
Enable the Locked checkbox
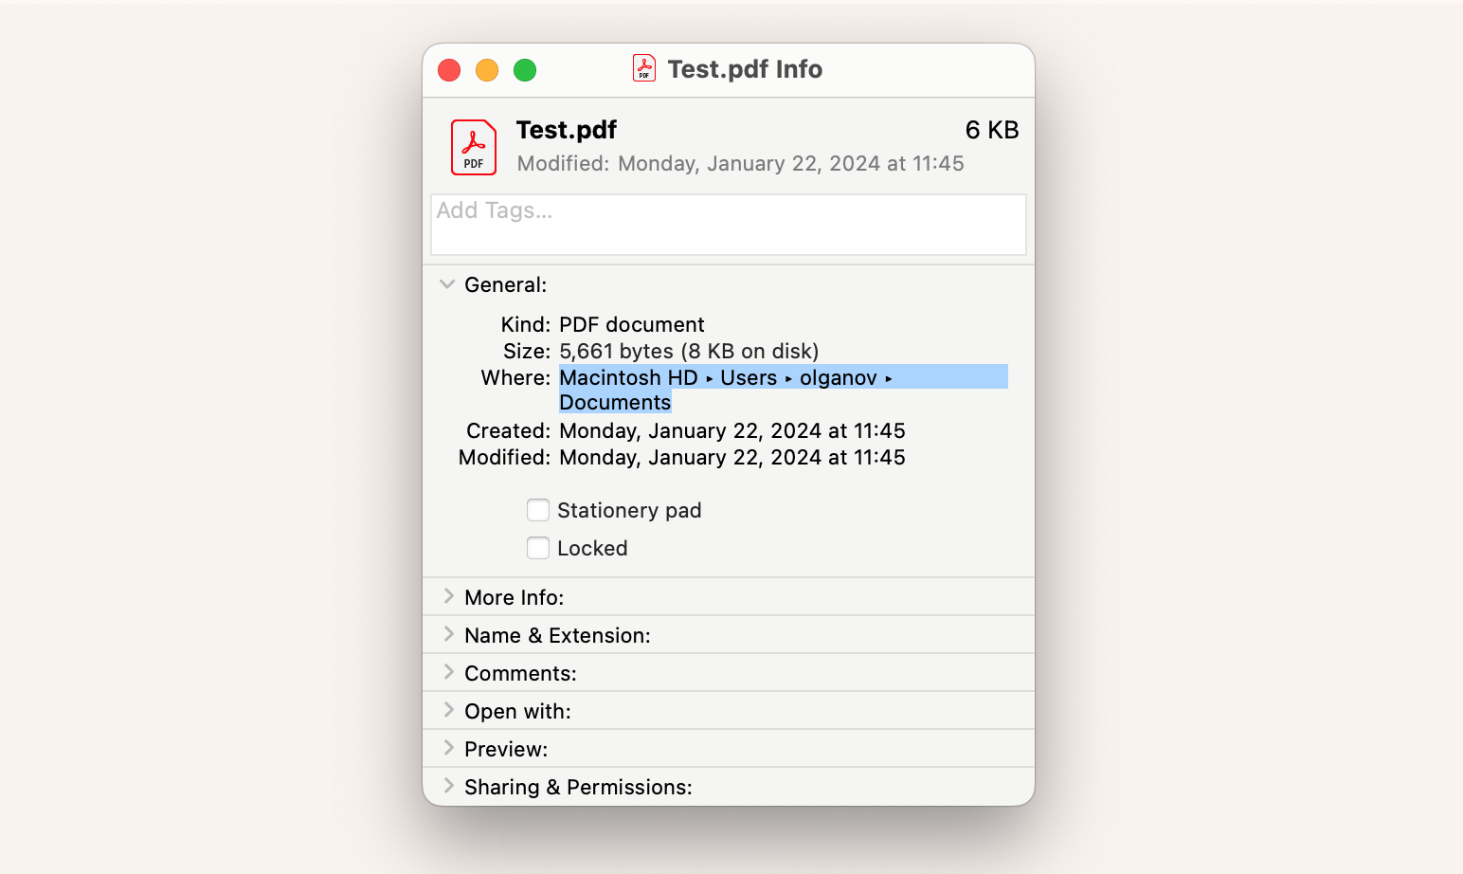[537, 547]
